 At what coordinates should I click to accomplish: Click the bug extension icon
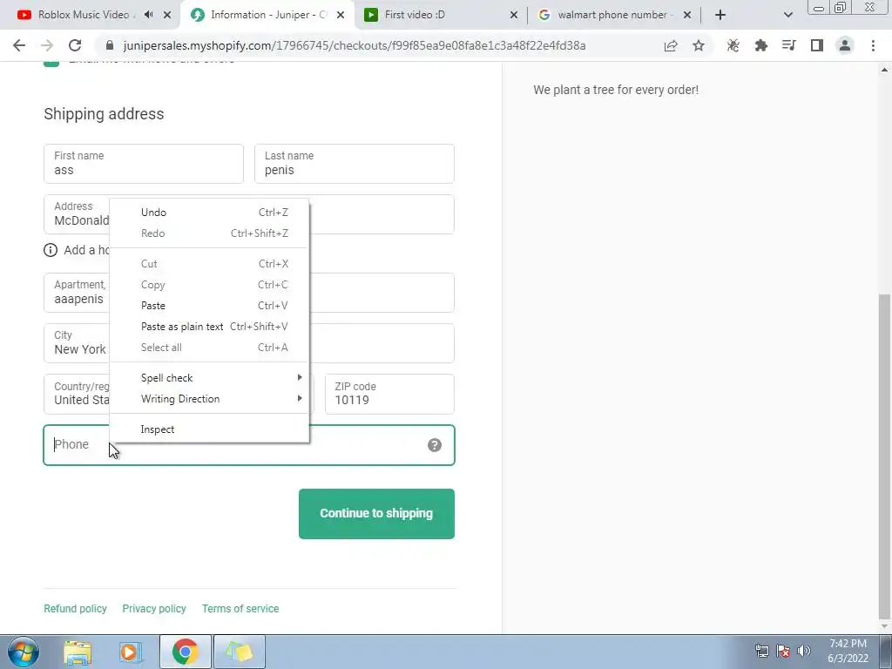pyautogui.click(x=733, y=45)
